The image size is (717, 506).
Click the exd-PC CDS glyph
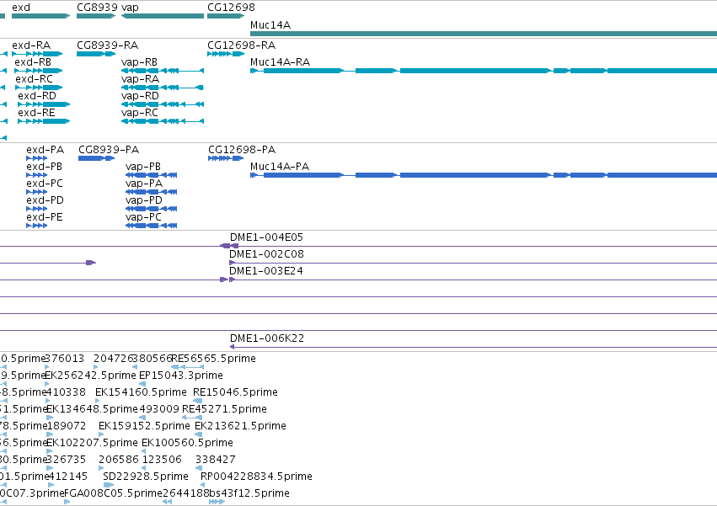(36, 192)
